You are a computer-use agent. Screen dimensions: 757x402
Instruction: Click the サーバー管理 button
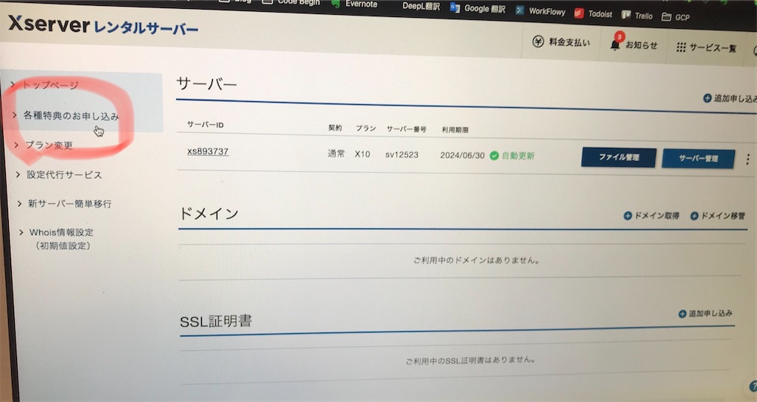[698, 158]
